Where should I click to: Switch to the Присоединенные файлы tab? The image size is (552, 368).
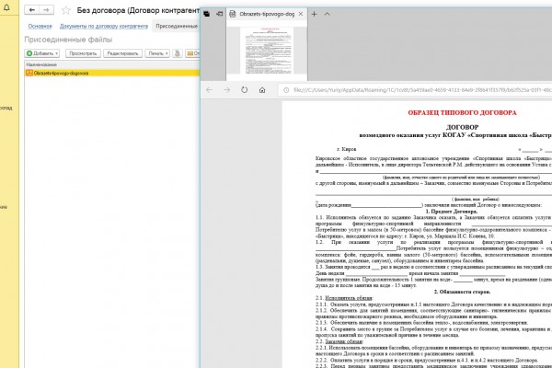click(x=177, y=26)
